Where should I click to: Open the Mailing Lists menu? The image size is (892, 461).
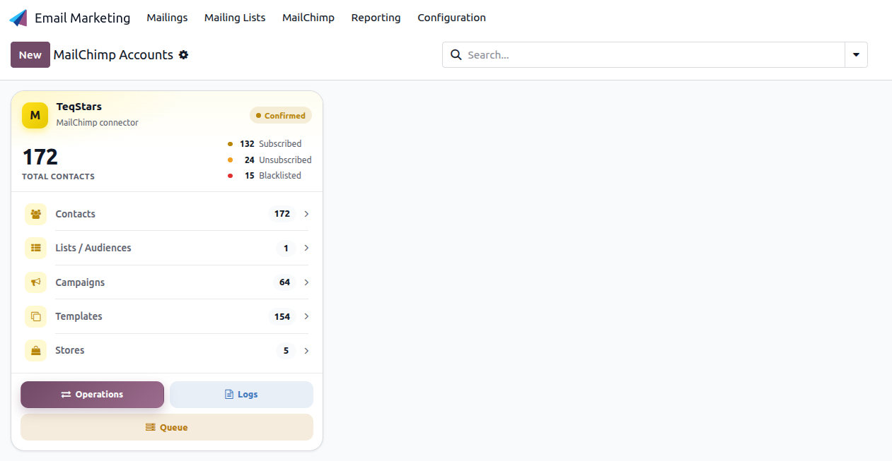pos(235,18)
